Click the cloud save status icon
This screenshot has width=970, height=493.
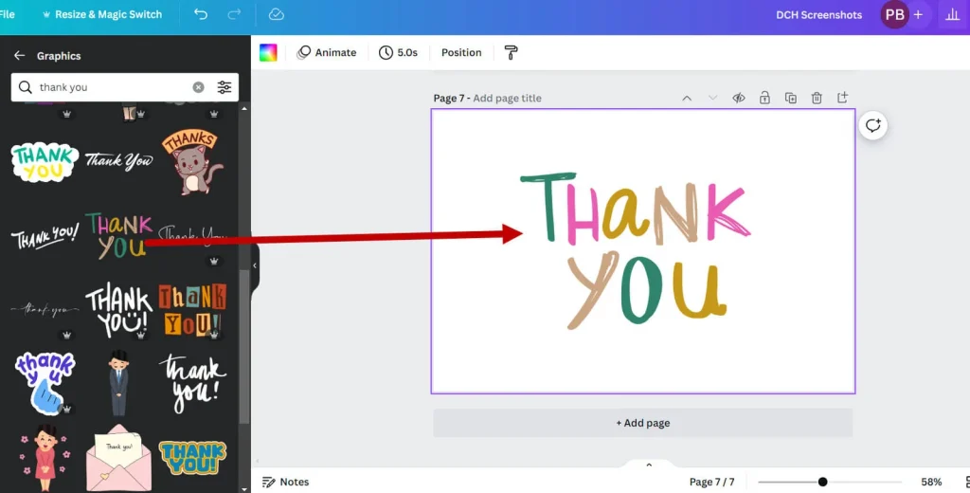click(277, 14)
